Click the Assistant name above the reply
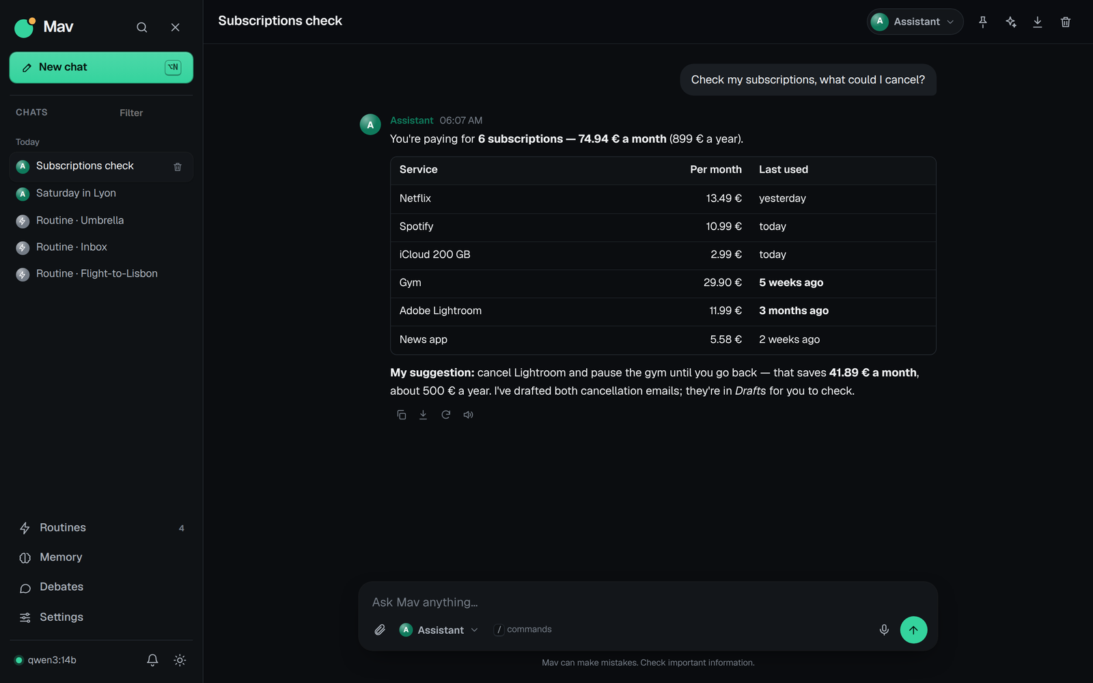Viewport: 1093px width, 683px height. click(x=411, y=120)
